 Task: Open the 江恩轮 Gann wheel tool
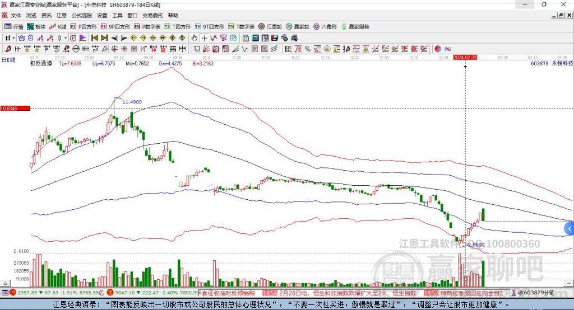tap(270, 27)
